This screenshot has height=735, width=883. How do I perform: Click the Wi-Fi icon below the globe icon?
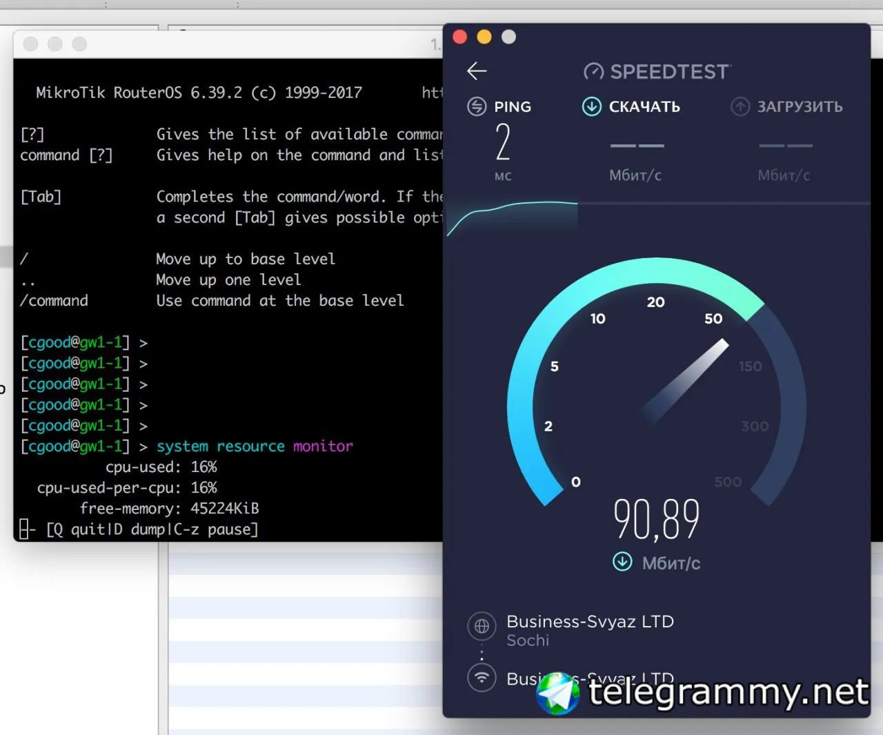pyautogui.click(x=482, y=677)
